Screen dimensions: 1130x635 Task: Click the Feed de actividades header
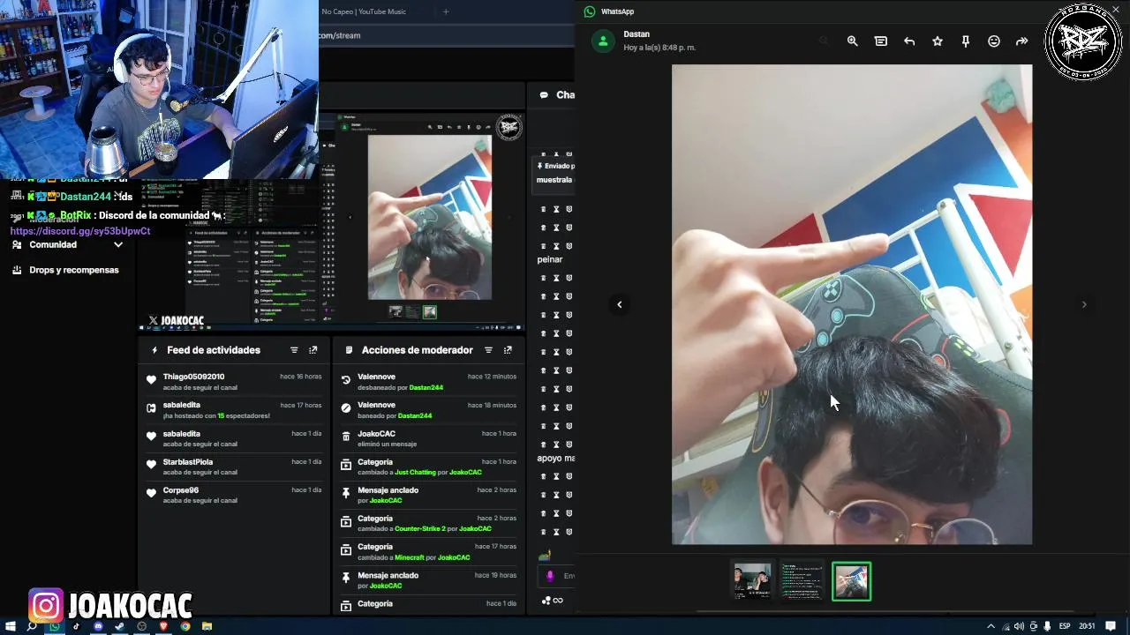(214, 350)
